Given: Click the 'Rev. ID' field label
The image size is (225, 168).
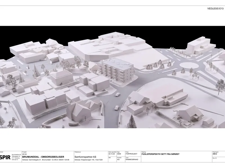Looking at the screenshot, I should click(215, 158).
